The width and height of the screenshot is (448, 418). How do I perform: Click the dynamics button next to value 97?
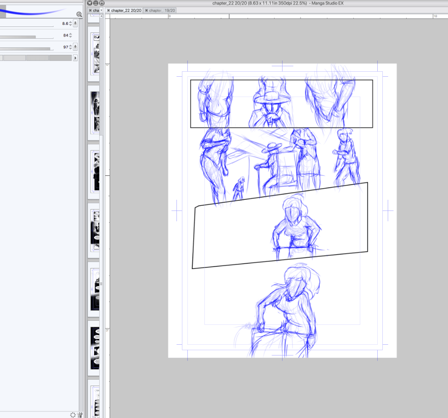coord(75,47)
